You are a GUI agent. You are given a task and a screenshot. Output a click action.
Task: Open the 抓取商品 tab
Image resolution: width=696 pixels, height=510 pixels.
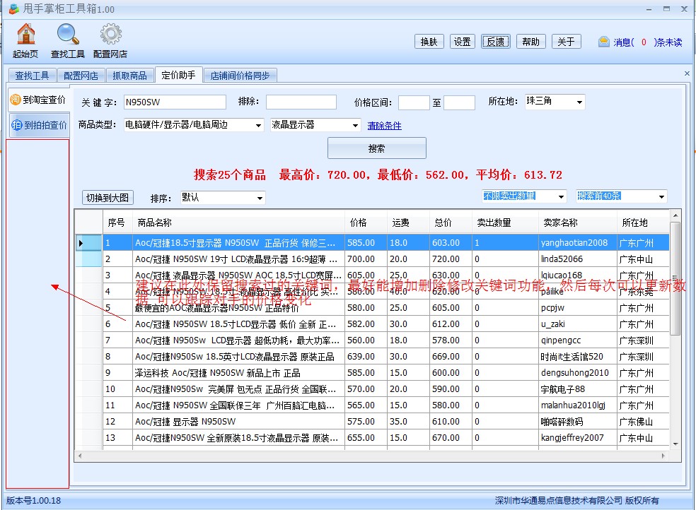click(129, 76)
